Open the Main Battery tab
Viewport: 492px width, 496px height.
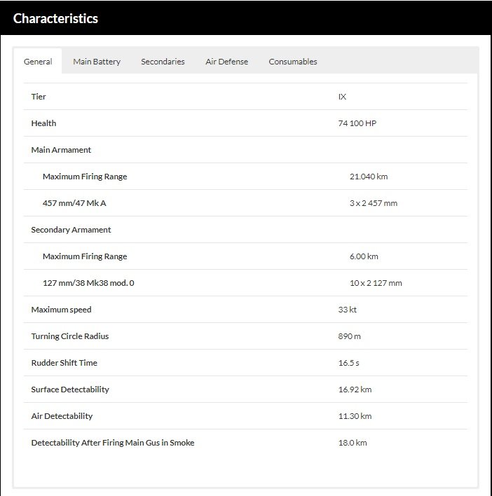(97, 62)
